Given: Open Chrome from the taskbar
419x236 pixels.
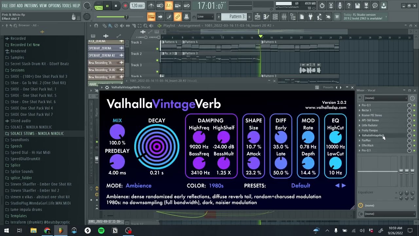Looking at the screenshot, I should (47, 231).
